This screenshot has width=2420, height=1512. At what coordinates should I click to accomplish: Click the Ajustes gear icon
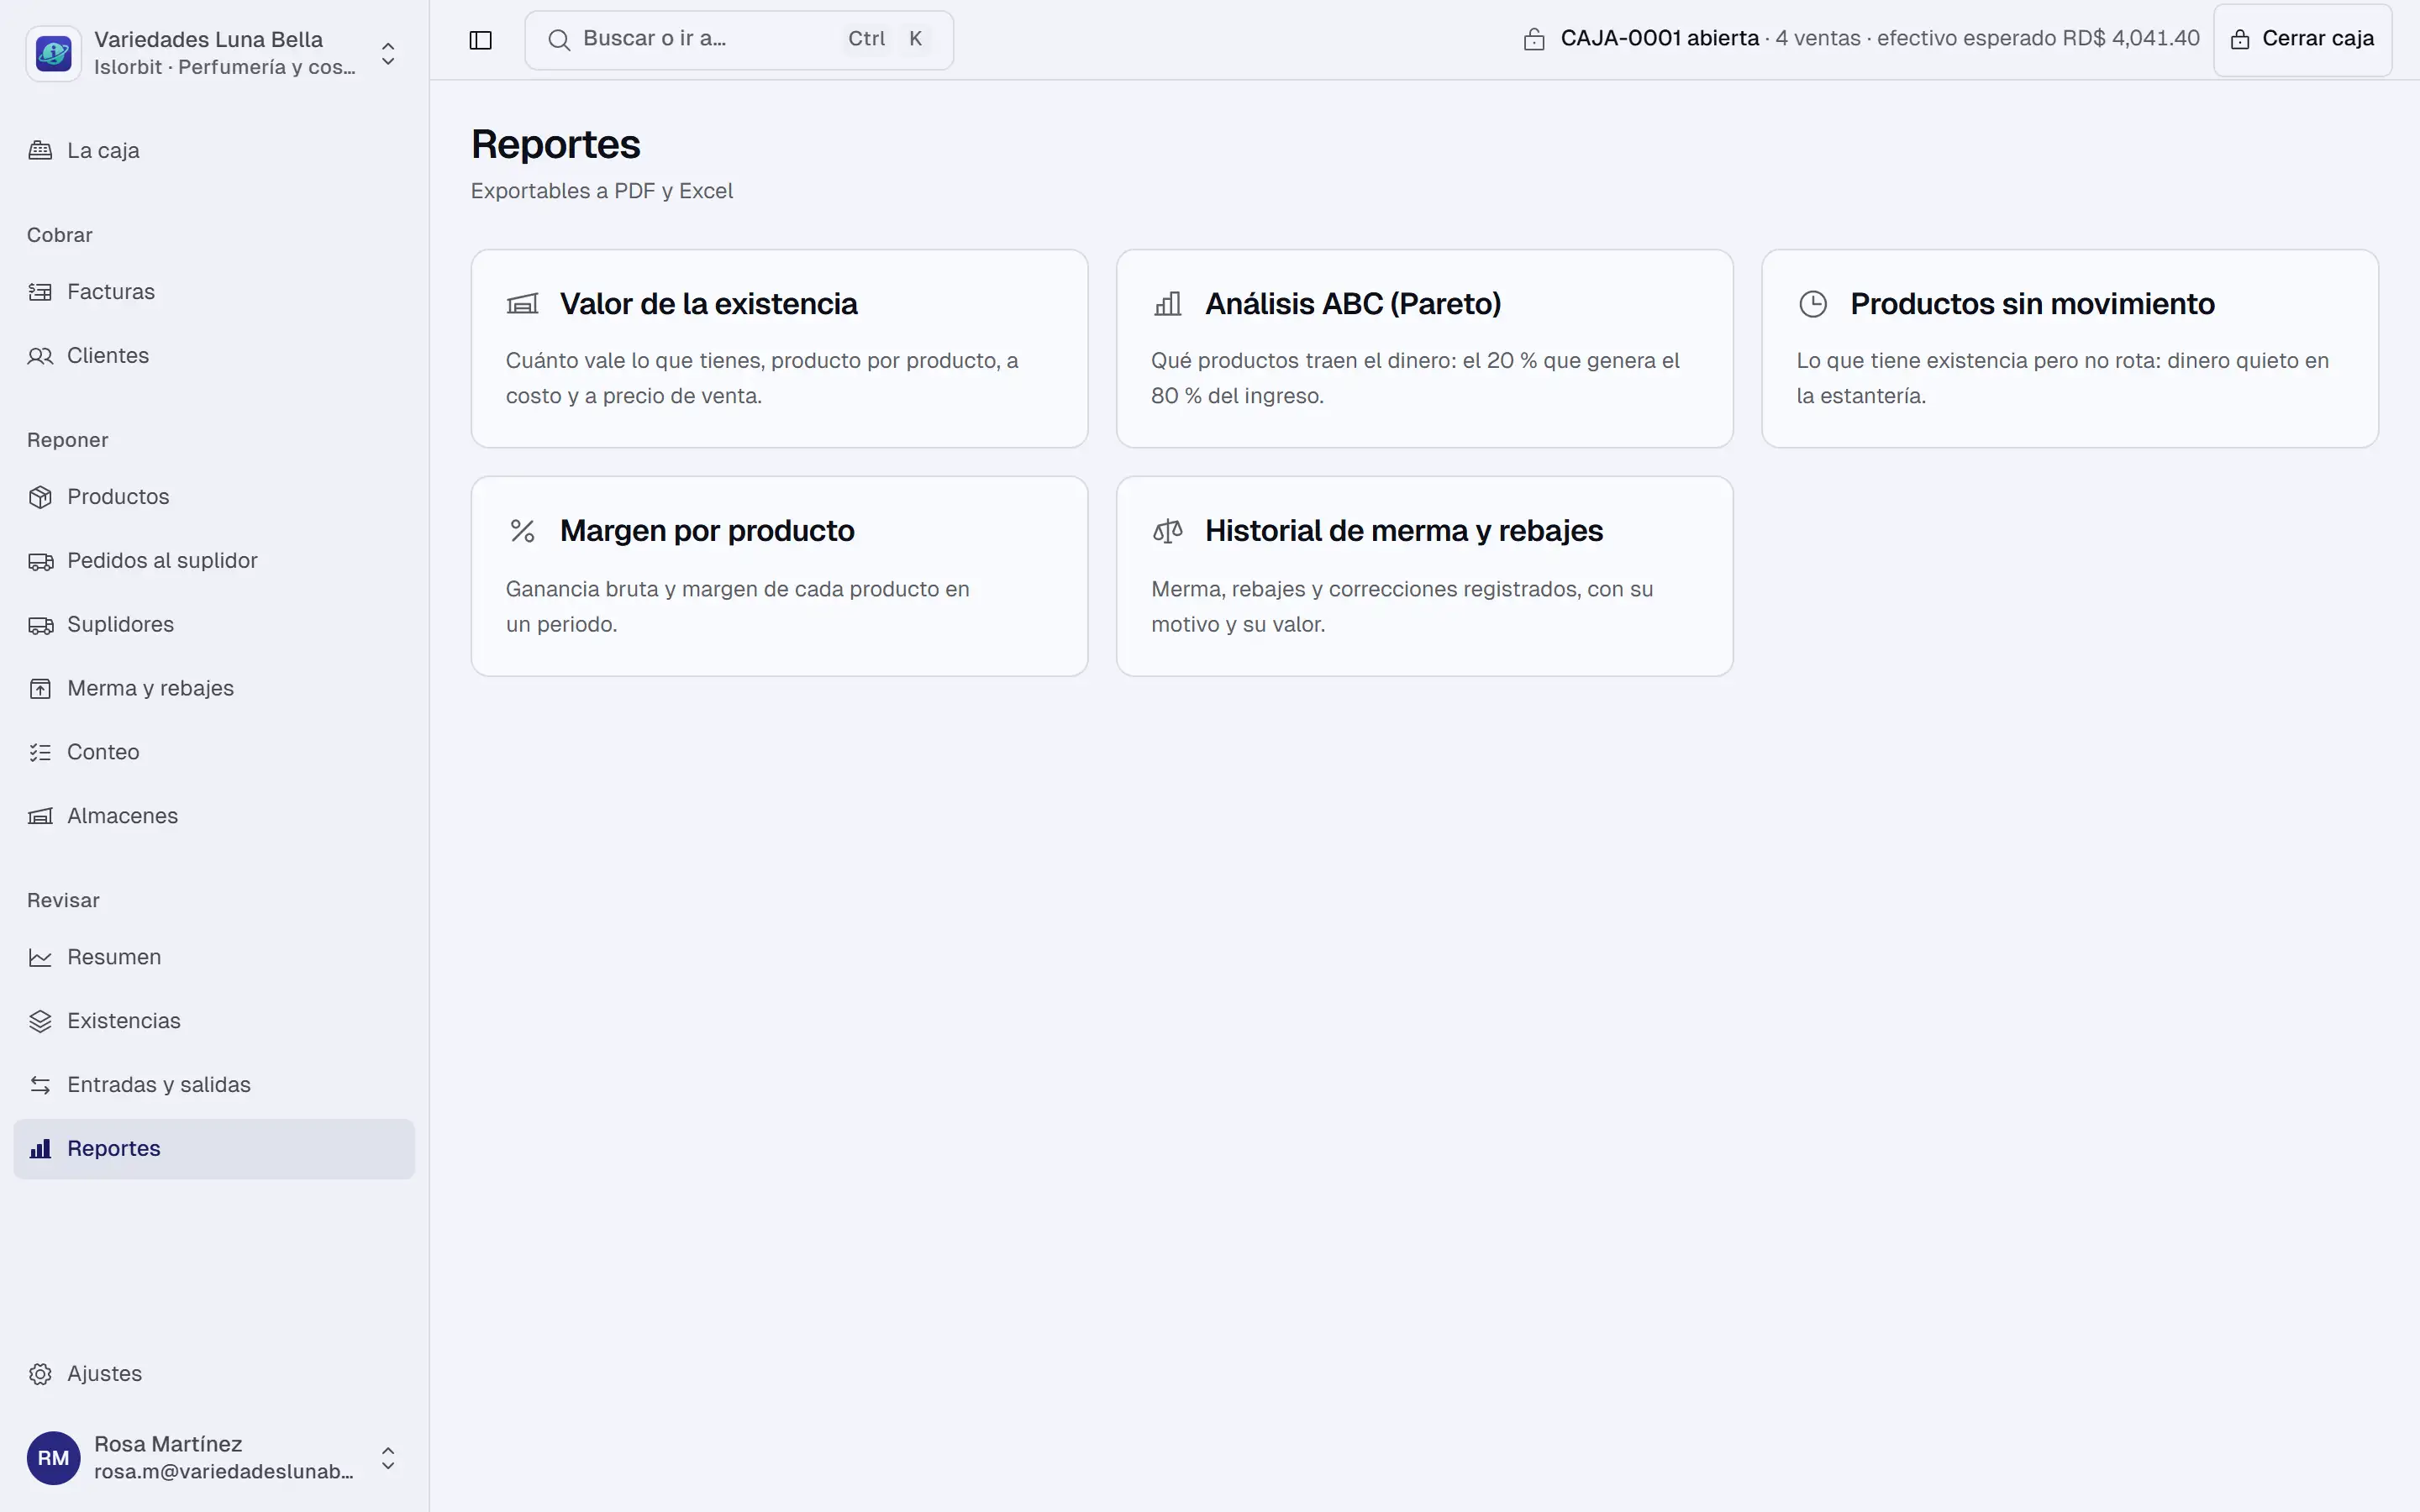tap(40, 1375)
